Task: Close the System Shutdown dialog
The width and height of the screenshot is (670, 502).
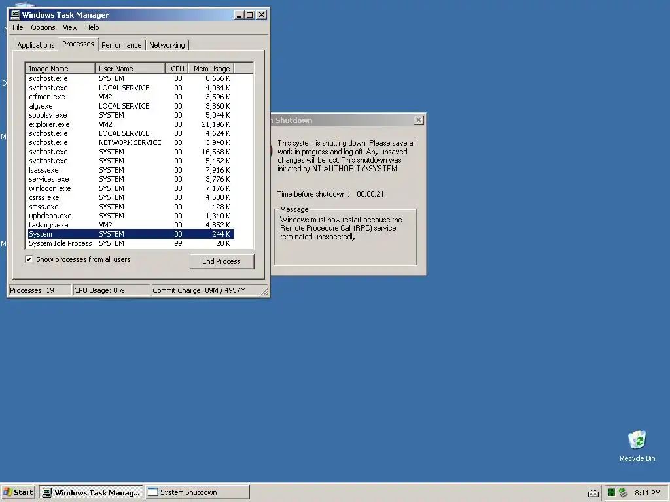Action: (419, 120)
